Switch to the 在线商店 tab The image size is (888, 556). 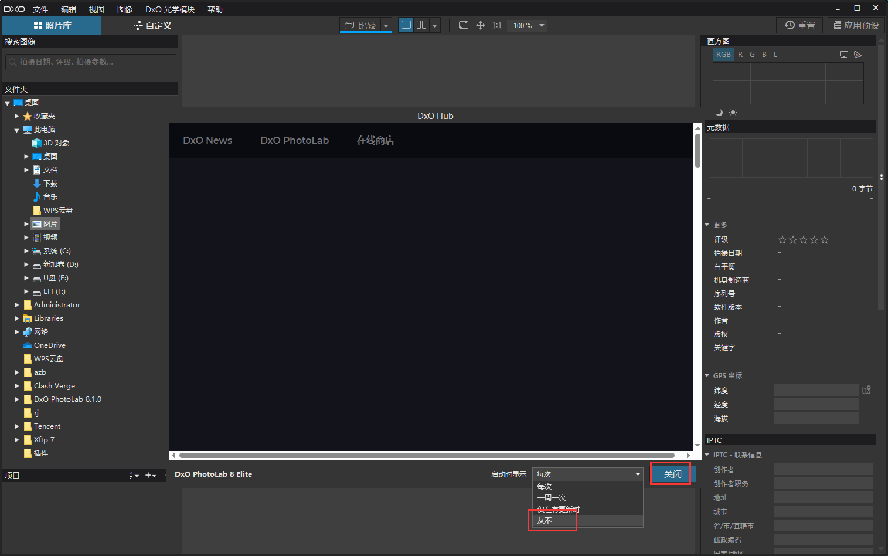375,140
